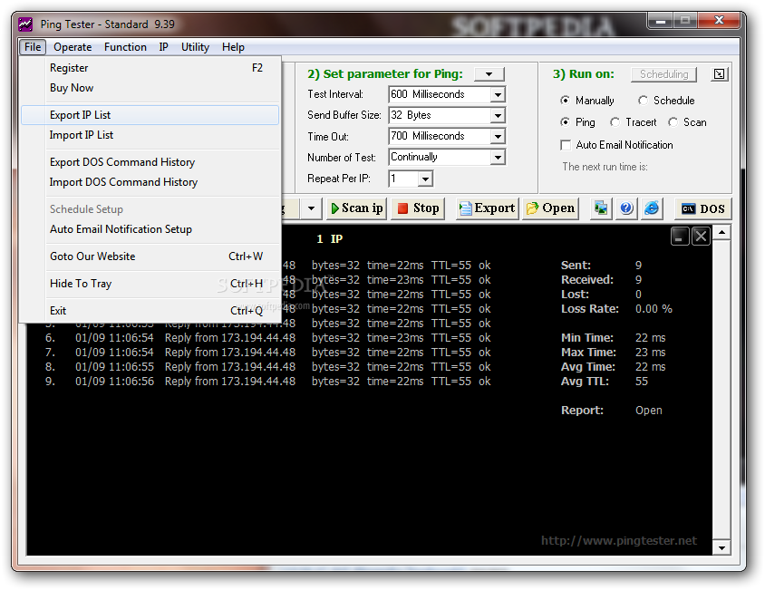Click the Open report link
The height and width of the screenshot is (590, 765).
coord(648,411)
